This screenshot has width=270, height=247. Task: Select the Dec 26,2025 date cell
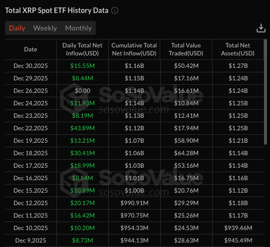(x=30, y=91)
